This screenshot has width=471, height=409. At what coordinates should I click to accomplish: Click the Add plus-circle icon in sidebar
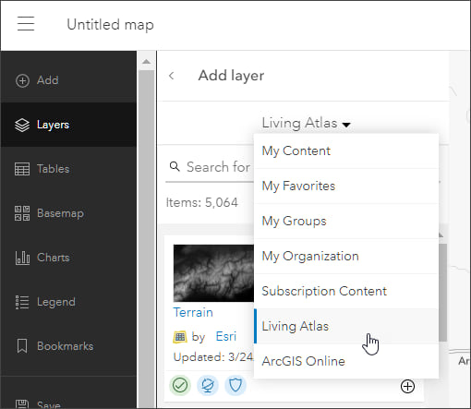click(22, 80)
